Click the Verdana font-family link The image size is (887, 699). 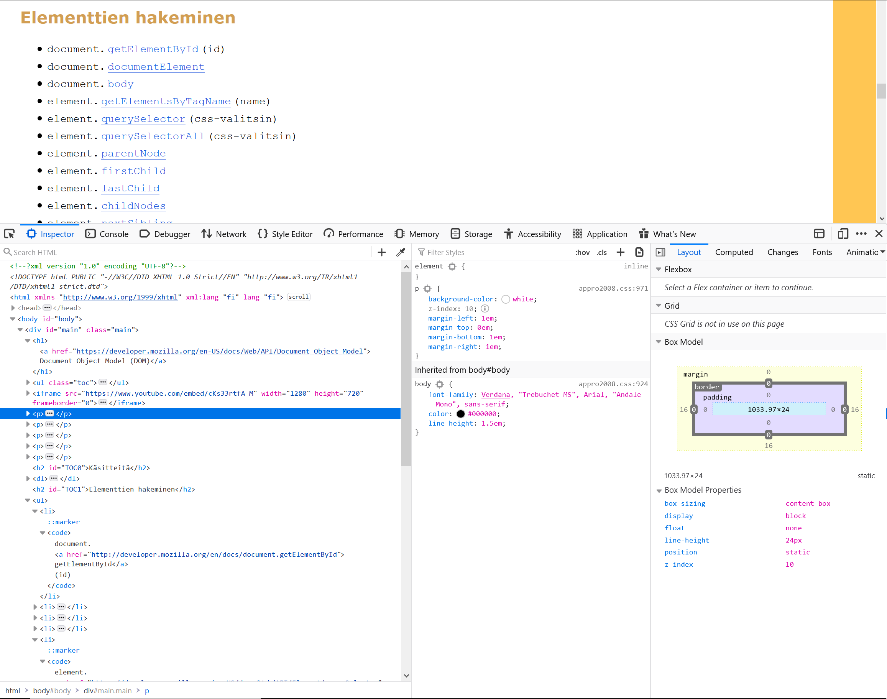[496, 395]
